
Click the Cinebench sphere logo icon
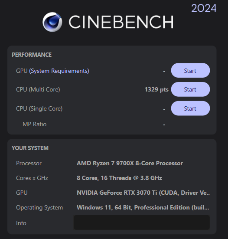52,22
